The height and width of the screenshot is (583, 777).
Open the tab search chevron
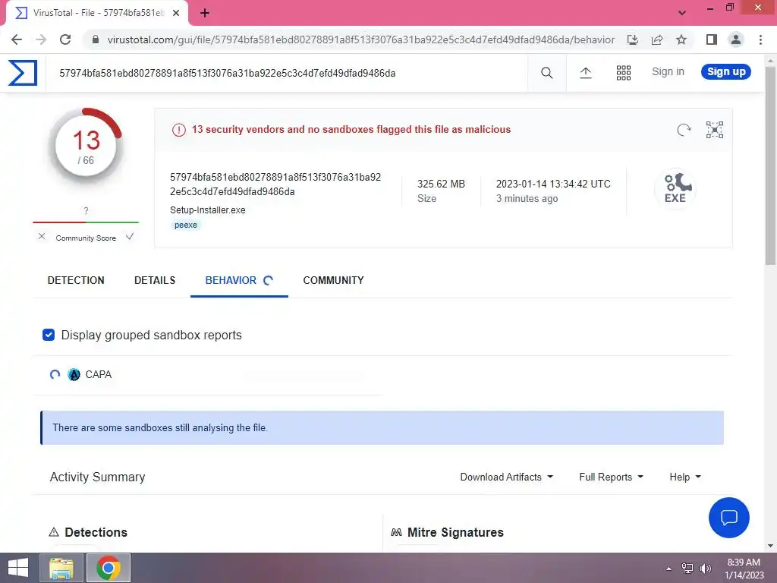[x=682, y=13]
